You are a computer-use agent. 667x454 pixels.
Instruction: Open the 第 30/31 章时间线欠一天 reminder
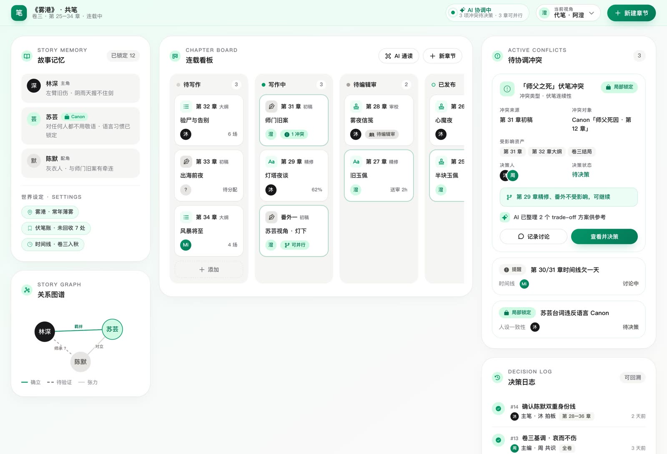coord(569,276)
